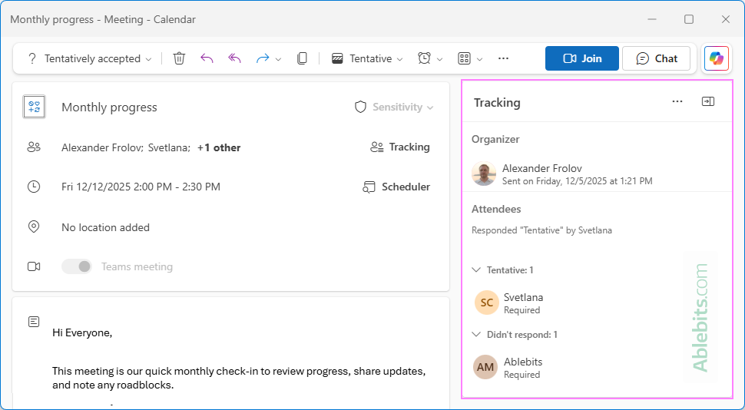Collapse the Didn't respond: 1 group
745x410 pixels.
click(x=476, y=335)
